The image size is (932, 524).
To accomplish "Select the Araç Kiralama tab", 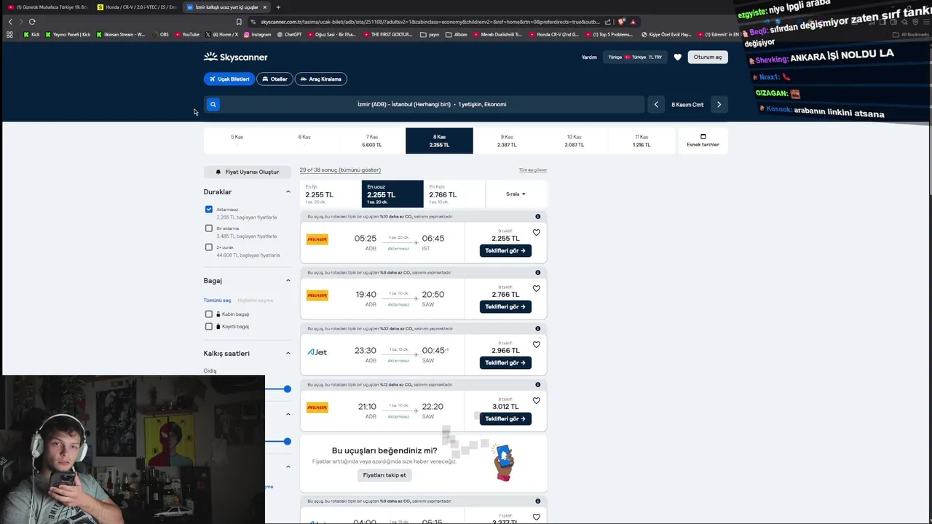I will (320, 79).
